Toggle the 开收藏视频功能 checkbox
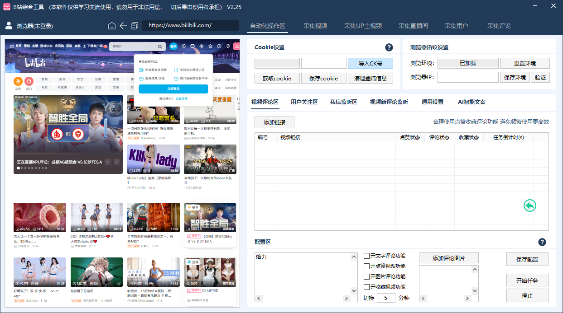563x313 pixels. point(367,287)
